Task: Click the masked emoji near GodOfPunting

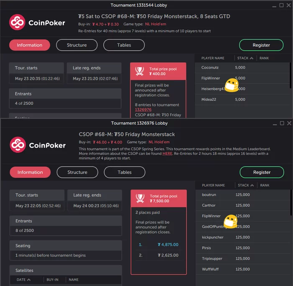Action: click(231, 222)
